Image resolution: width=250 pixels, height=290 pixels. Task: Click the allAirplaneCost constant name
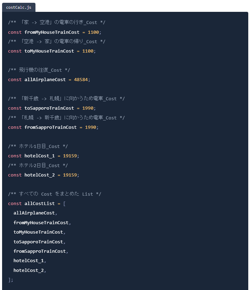click(x=45, y=79)
